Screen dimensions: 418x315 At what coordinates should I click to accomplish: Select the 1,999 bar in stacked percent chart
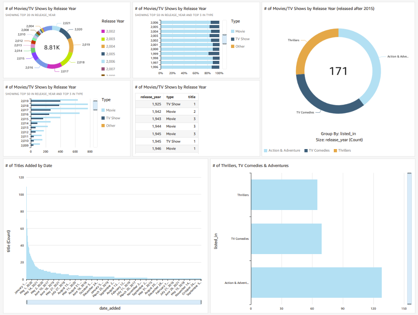[x=190, y=54]
